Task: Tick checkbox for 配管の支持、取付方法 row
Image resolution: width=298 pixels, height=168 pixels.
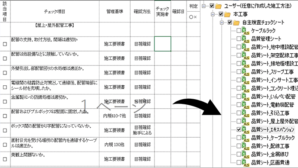Action: 5,44
